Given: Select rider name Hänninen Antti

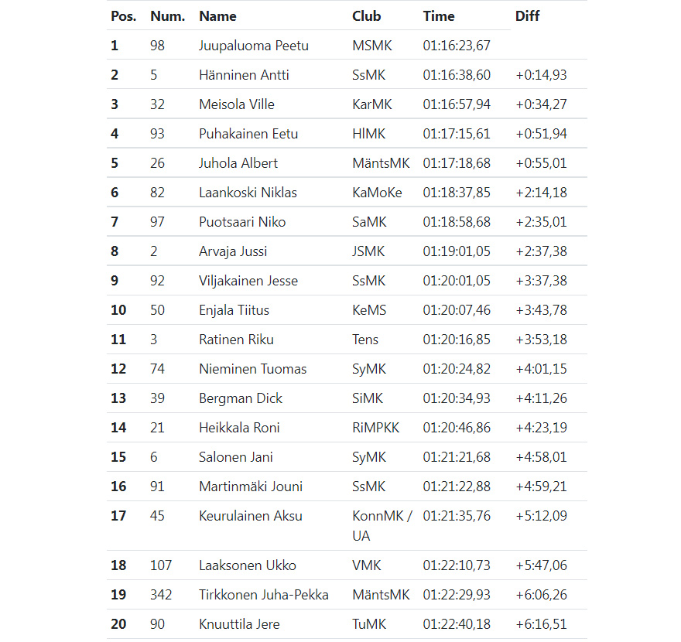Looking at the screenshot, I should pyautogui.click(x=244, y=75).
